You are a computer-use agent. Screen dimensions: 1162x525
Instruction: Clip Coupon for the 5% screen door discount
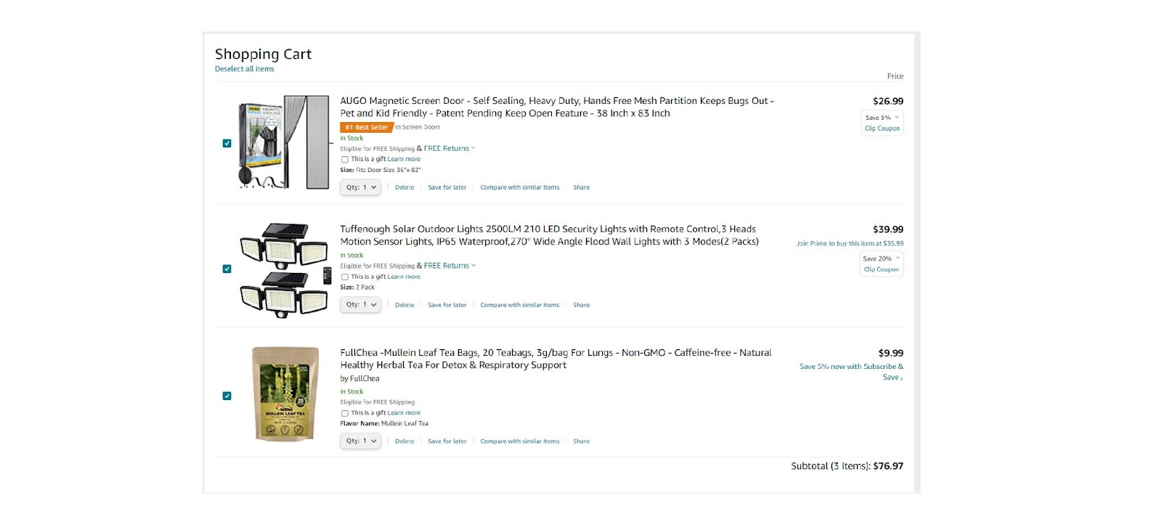click(882, 129)
